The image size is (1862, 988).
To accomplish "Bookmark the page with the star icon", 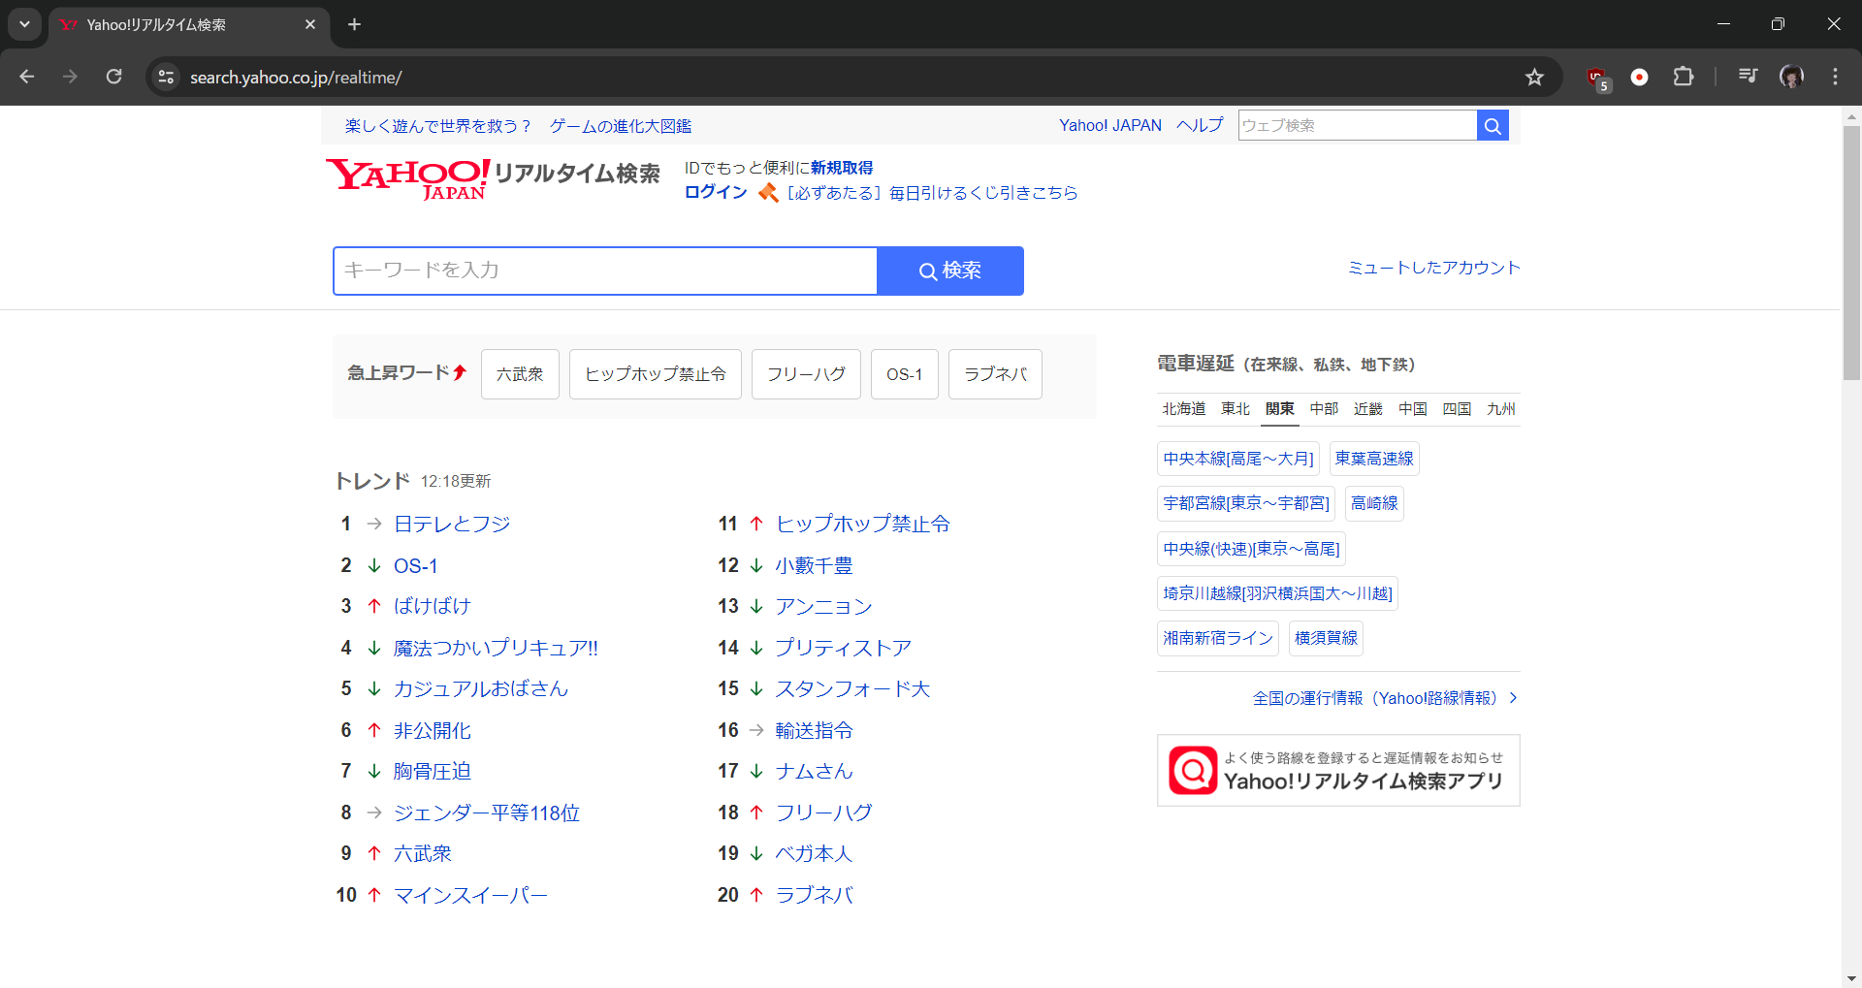I will point(1534,77).
